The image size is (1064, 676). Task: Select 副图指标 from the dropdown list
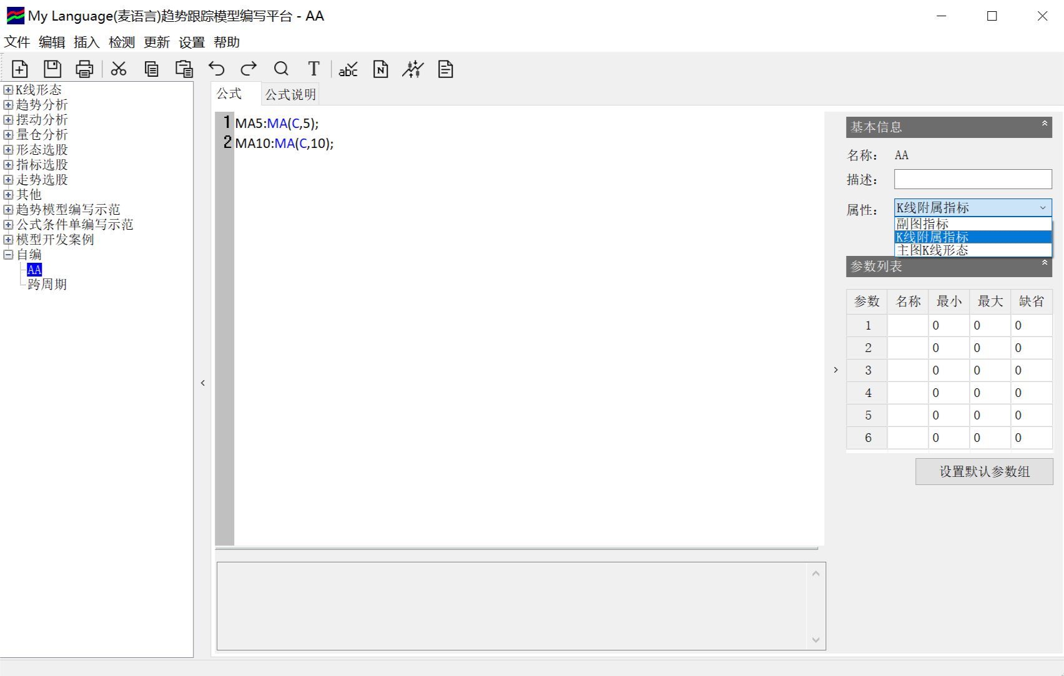(922, 224)
